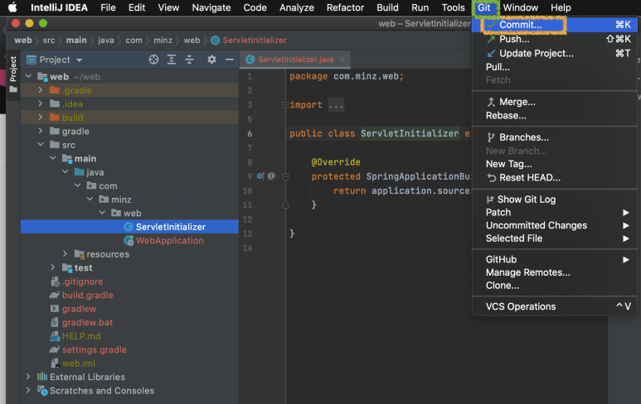641x404 pixels.
Task: Select Pull... in Git menu
Action: [554, 67]
